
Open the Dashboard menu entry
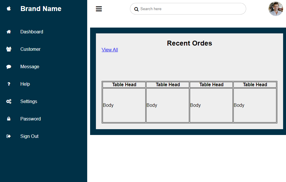pyautogui.click(x=32, y=32)
